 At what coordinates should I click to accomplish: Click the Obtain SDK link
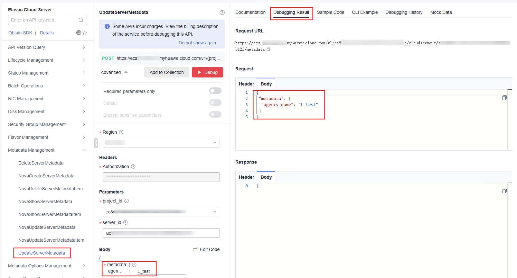20,33
